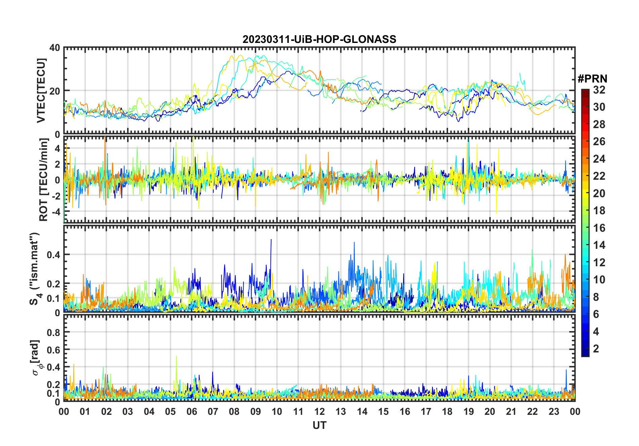The image size is (639, 446).
Task: Click the 01 hour tick label on UT axis
Action: pyautogui.click(x=85, y=411)
